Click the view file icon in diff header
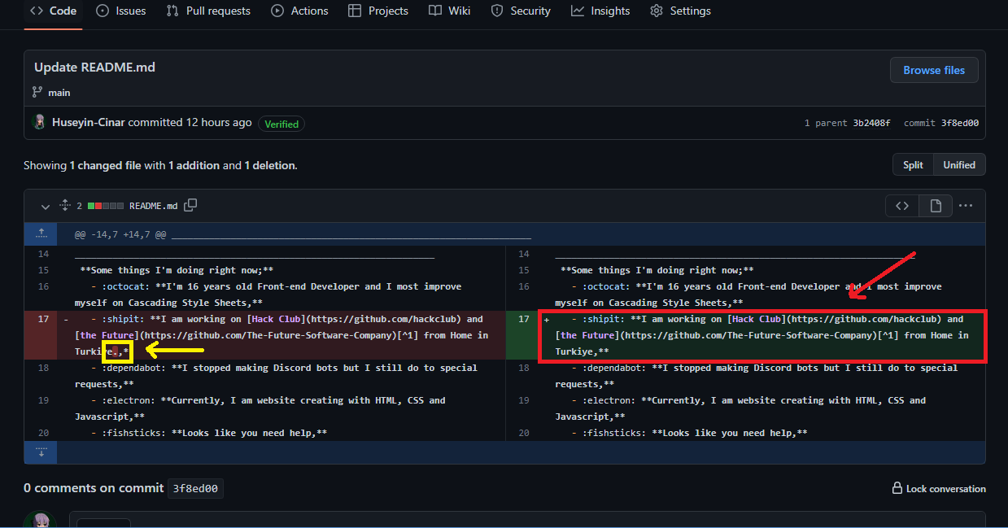The image size is (1008, 528). (x=935, y=206)
